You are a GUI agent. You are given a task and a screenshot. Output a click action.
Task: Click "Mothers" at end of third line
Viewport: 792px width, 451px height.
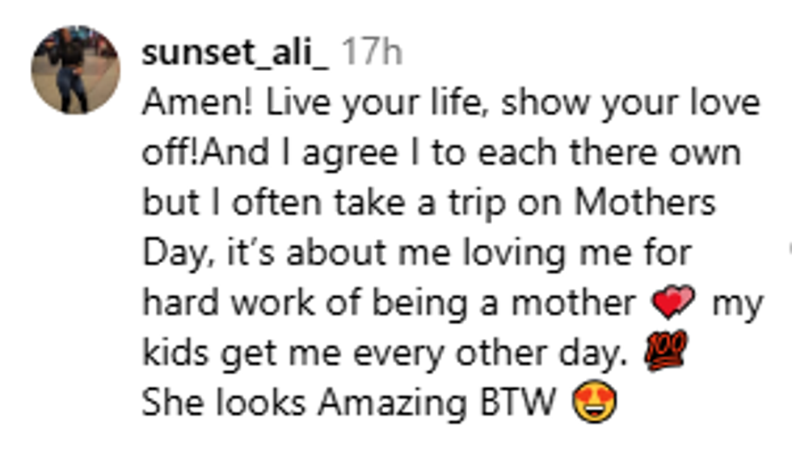point(645,203)
